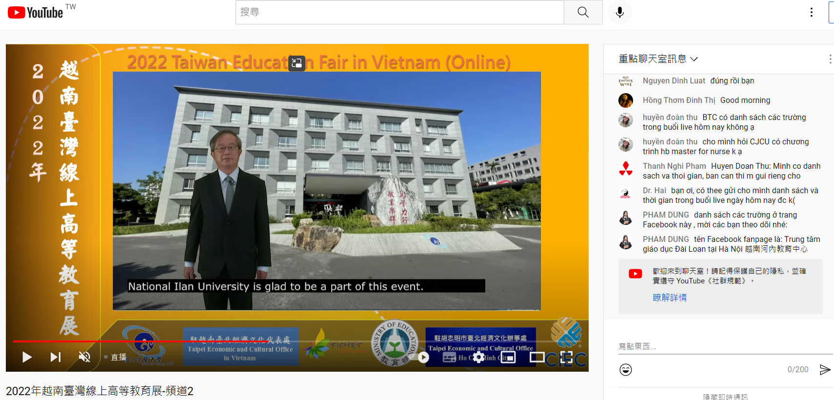Click Hồng Thơm Đinh Thị's avatar

click(626, 100)
